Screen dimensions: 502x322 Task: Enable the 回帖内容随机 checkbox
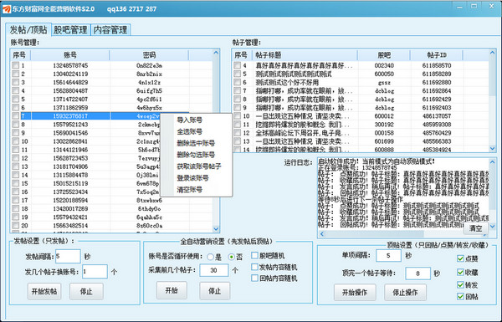click(x=254, y=278)
